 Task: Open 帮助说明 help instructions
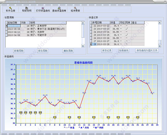pos(27,9)
